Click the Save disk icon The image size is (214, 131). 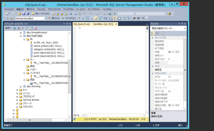(x=24, y=14)
